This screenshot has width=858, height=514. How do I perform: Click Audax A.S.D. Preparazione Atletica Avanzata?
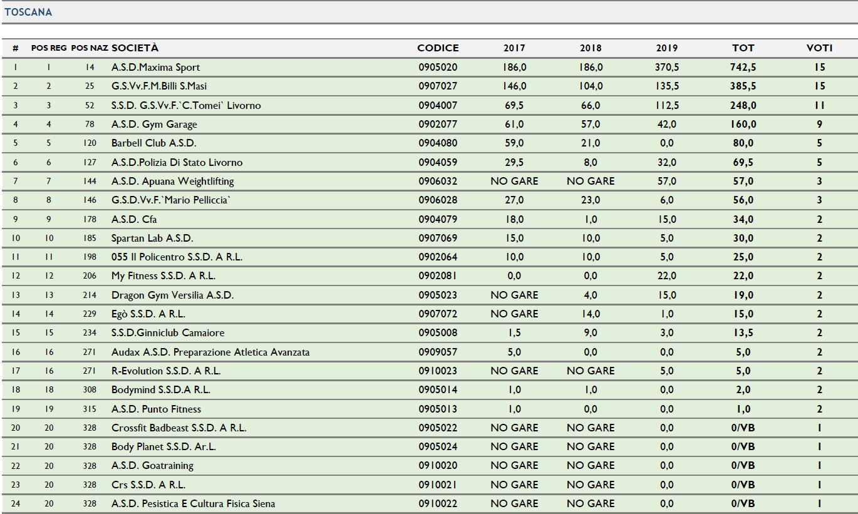click(x=210, y=352)
